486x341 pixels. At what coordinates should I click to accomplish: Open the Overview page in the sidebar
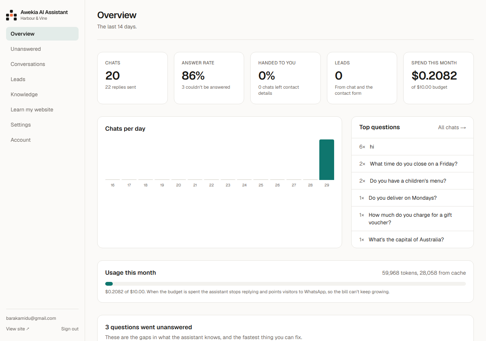[42, 34]
